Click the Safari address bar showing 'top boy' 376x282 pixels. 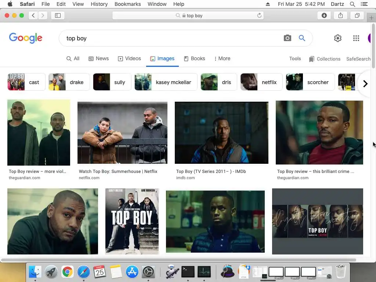[188, 15]
